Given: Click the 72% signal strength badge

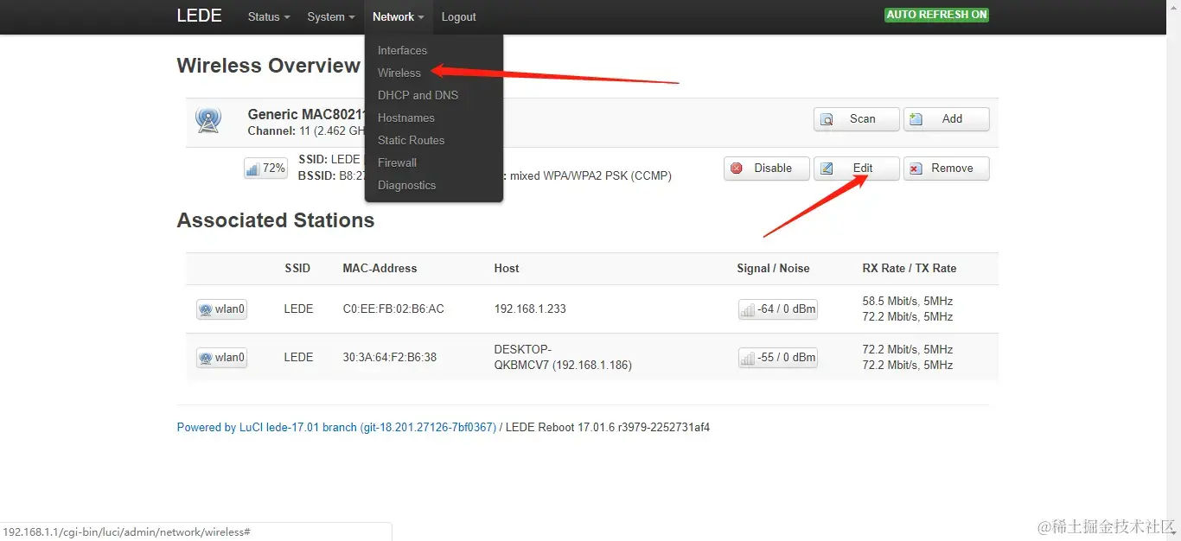Looking at the screenshot, I should tap(265, 169).
